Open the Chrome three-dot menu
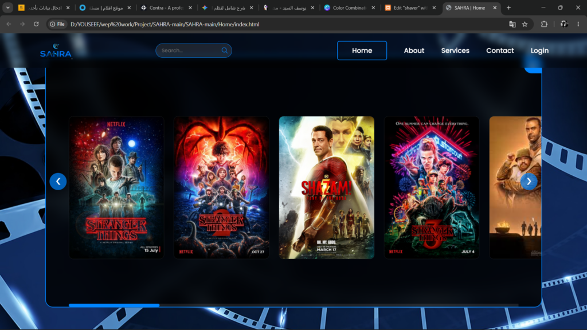The width and height of the screenshot is (587, 330). (x=578, y=24)
